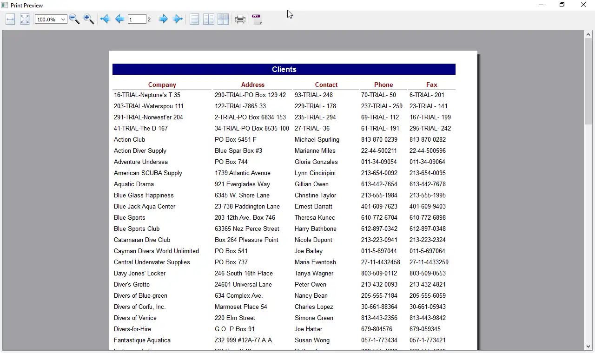Click the company Fantastique Aquatica
This screenshot has height=353, width=595.
coord(142,340)
